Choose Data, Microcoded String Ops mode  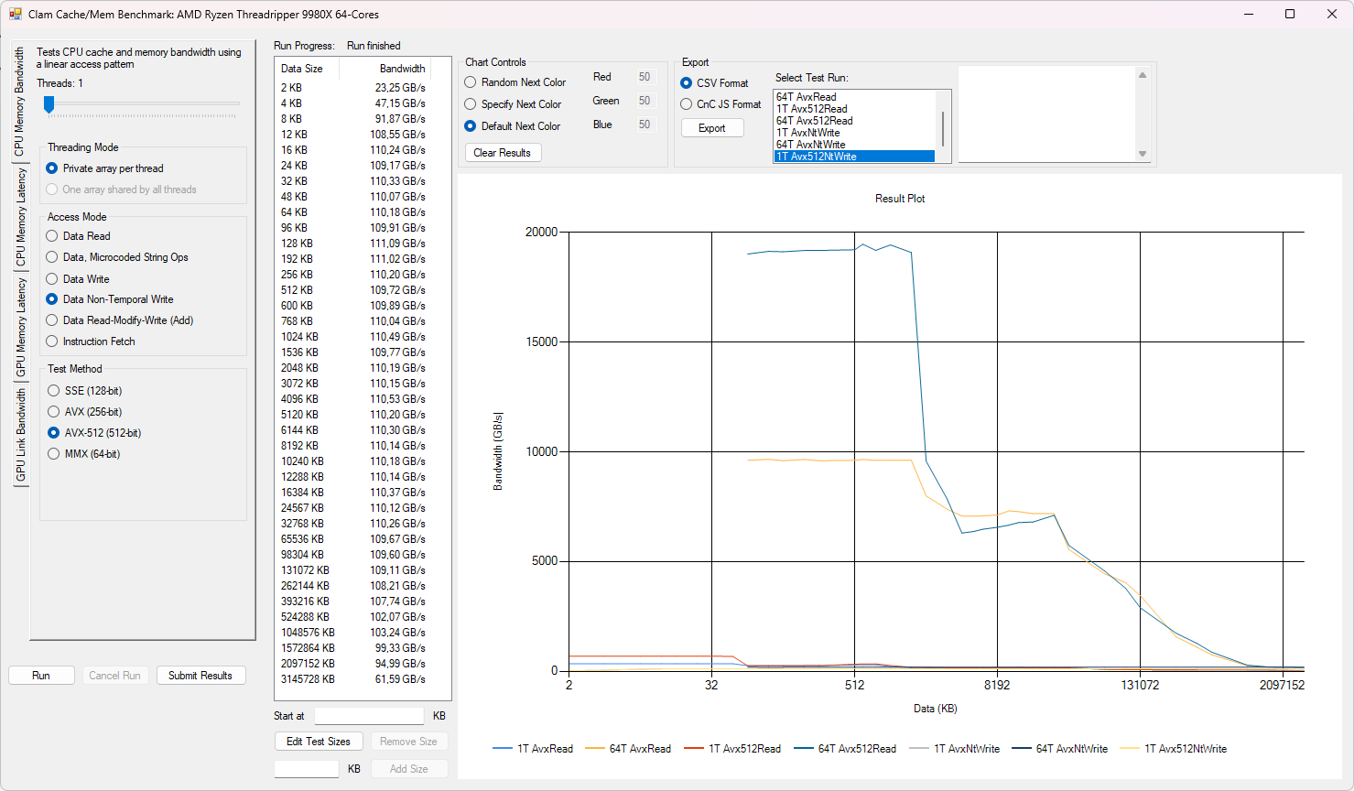coord(117,257)
